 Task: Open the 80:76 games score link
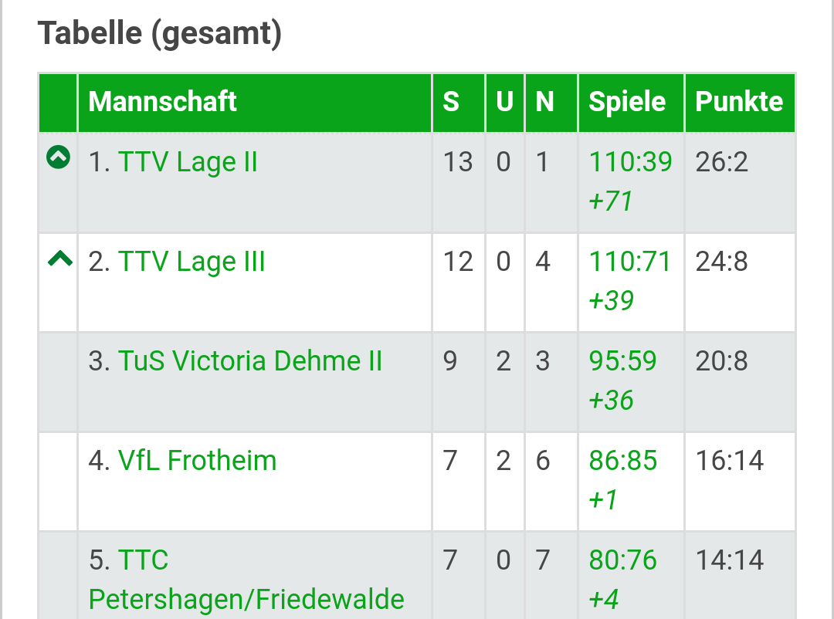[x=622, y=560]
